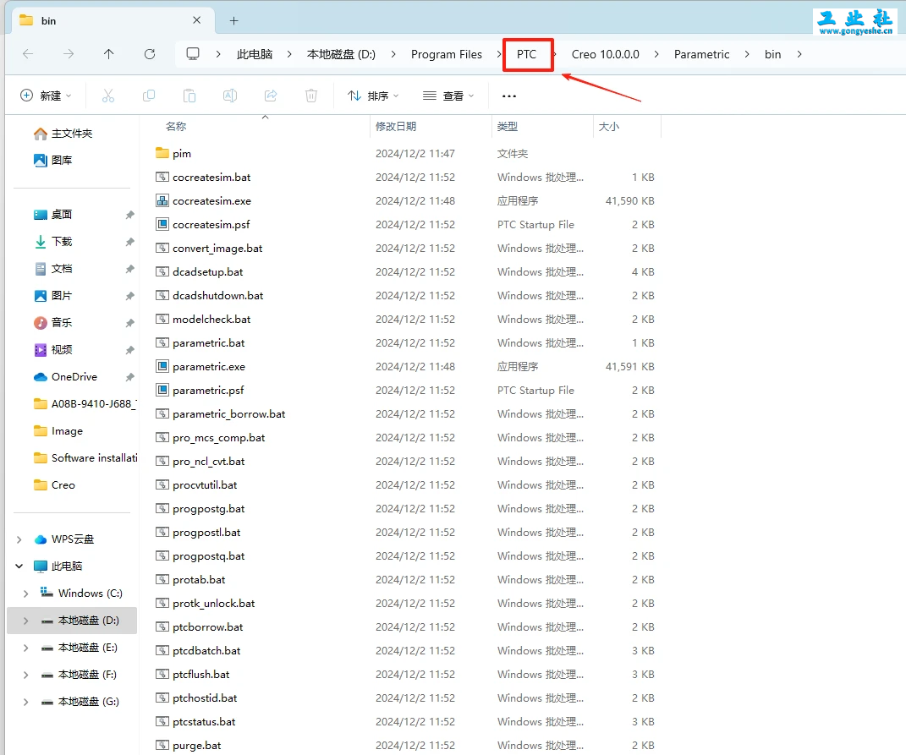Click the Back navigation arrow

point(28,54)
